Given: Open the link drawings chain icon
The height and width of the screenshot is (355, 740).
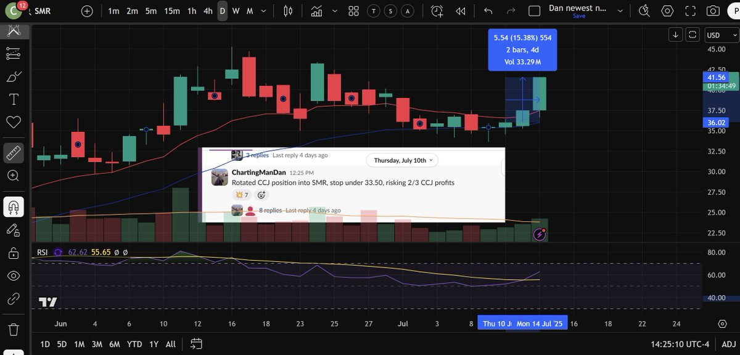Looking at the screenshot, I should (x=14, y=299).
